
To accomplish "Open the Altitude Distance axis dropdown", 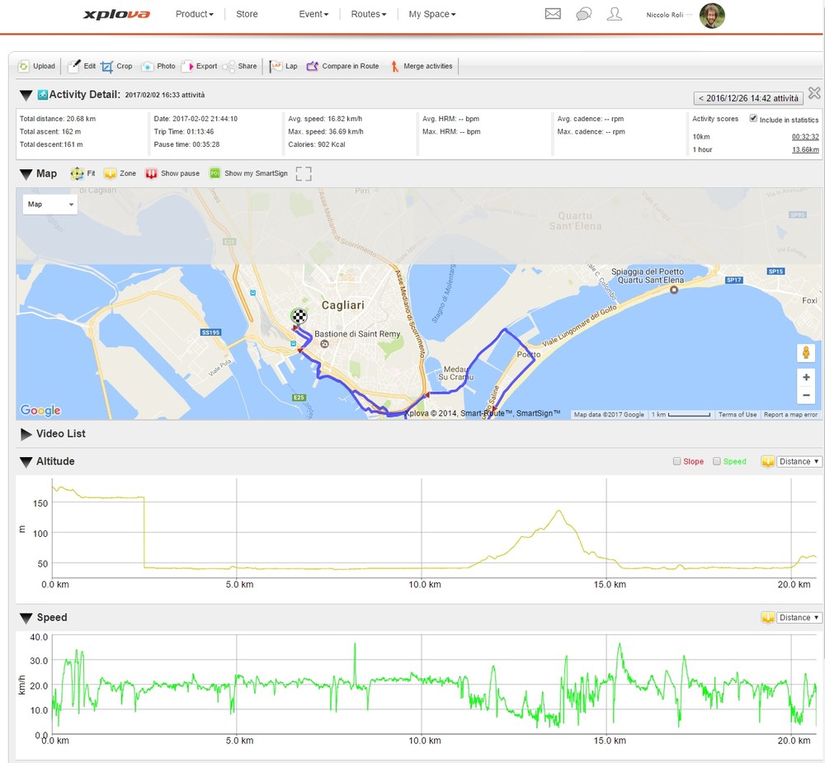I will pos(799,461).
